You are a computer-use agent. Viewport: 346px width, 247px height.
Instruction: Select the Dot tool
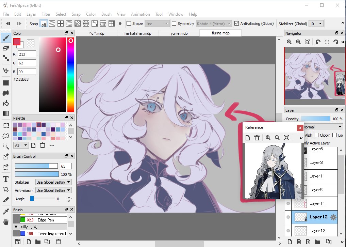pos(6,58)
